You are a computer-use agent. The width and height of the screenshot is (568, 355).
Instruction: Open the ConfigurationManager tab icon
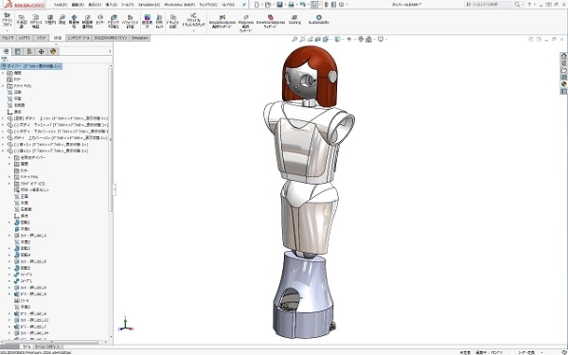click(29, 51)
